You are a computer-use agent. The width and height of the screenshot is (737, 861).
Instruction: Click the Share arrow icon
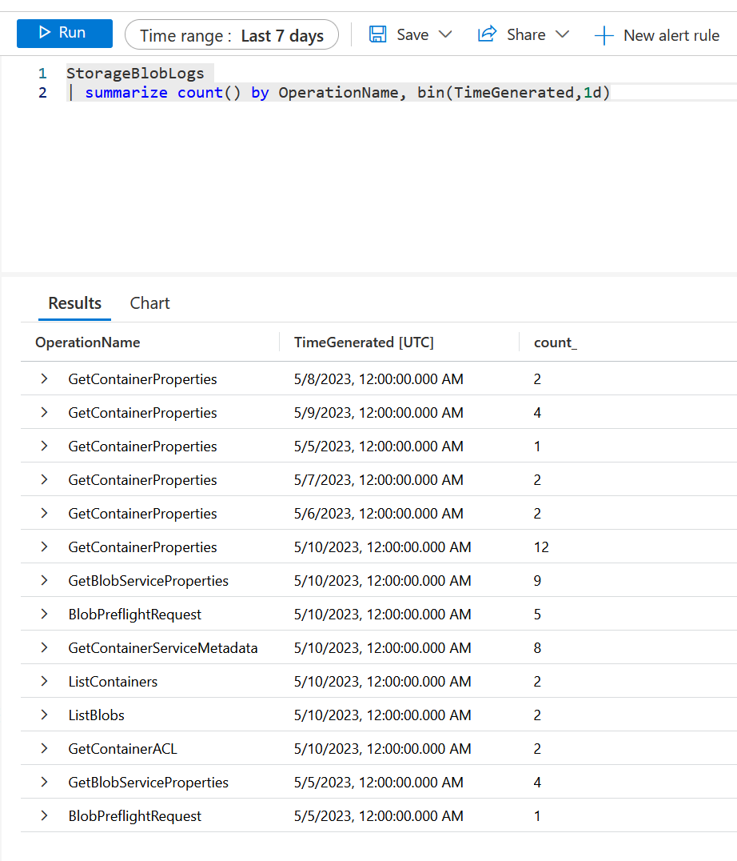pos(487,34)
